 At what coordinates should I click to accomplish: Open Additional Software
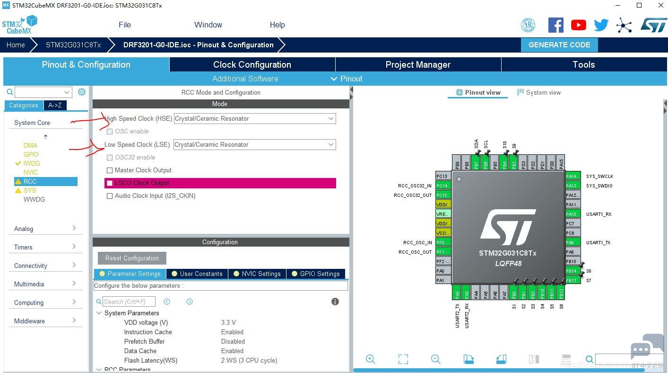245,79
